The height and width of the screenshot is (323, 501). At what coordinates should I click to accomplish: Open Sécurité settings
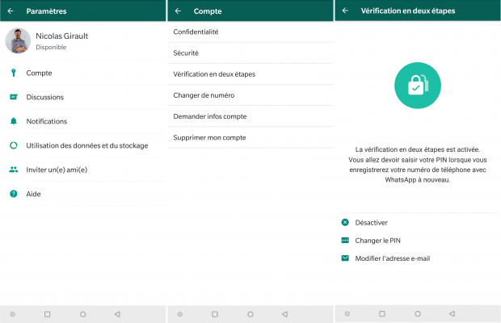coord(186,53)
